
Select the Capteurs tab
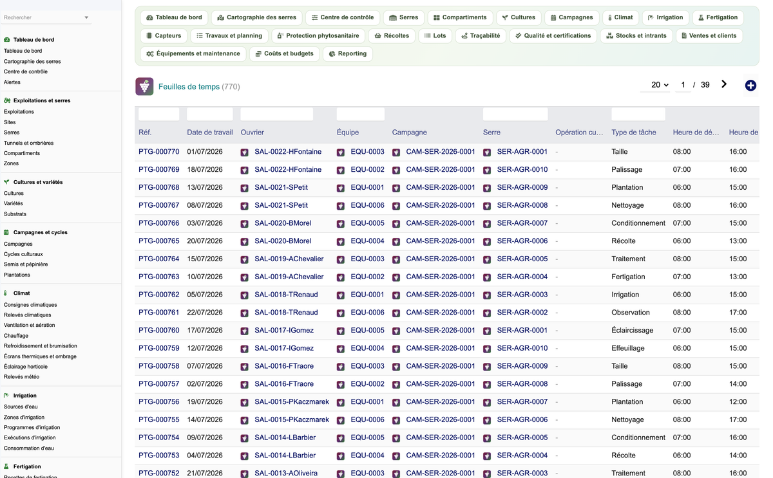click(164, 35)
